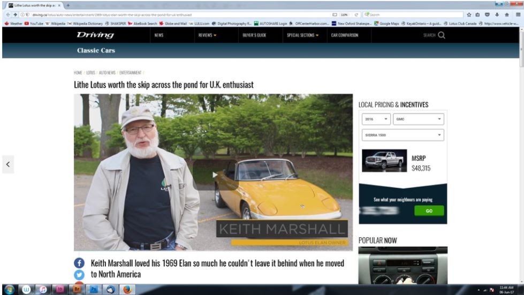This screenshot has width=524, height=295.
Task: Open the GMC make dropdown
Action: pyautogui.click(x=419, y=119)
